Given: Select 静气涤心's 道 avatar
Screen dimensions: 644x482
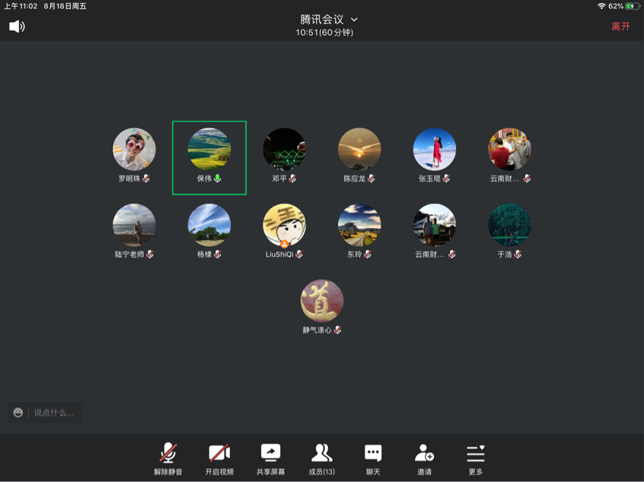Looking at the screenshot, I should click(x=322, y=301).
